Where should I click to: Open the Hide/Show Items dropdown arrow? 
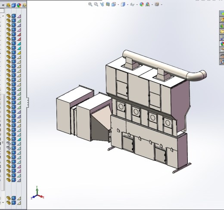click(x=137, y=5)
